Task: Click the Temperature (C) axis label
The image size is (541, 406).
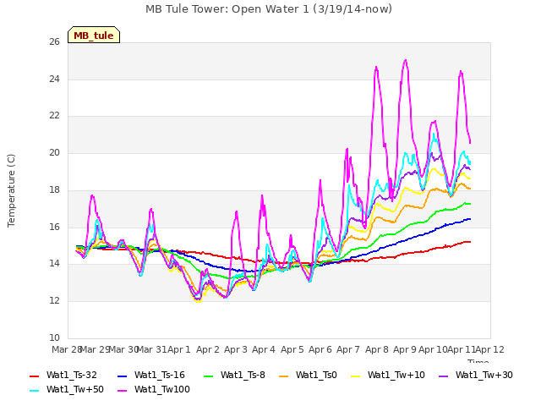Action: tap(11, 190)
